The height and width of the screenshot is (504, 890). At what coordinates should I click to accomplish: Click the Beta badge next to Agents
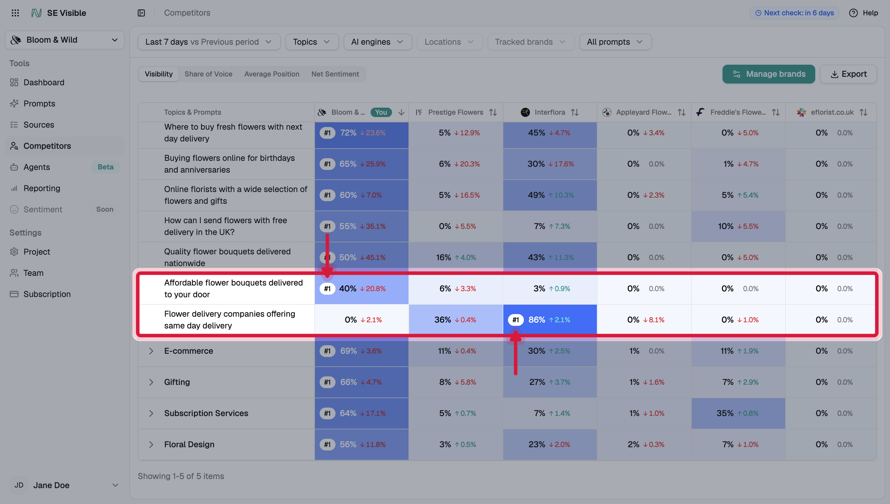[x=106, y=167]
